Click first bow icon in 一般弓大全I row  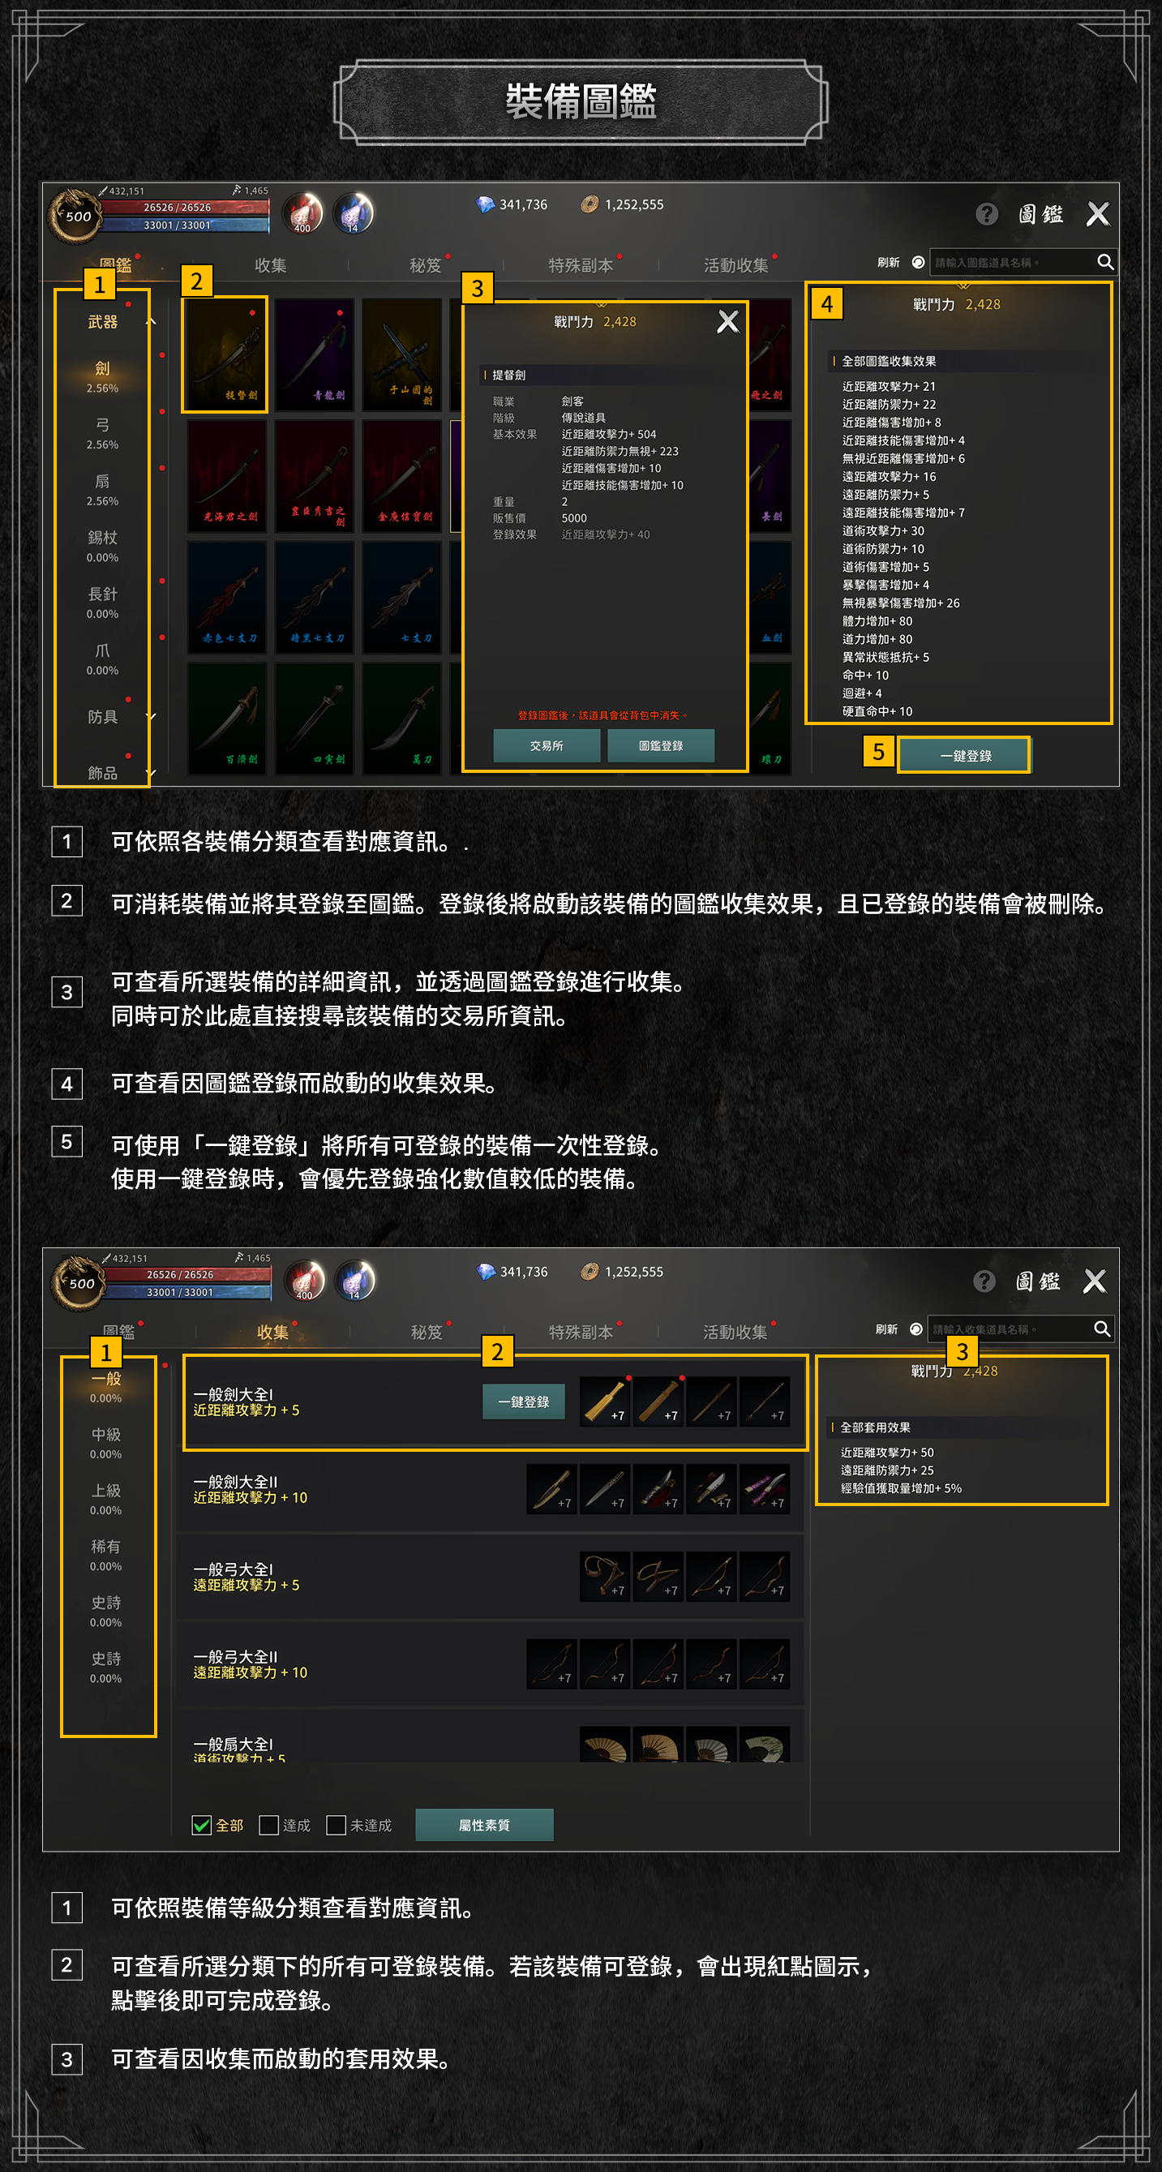click(x=605, y=1575)
